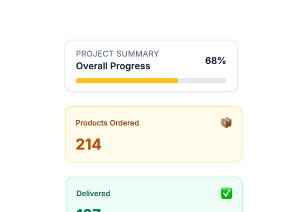307x212 pixels.
Task: Click the word Products in the yellow card
Action: 91,123
